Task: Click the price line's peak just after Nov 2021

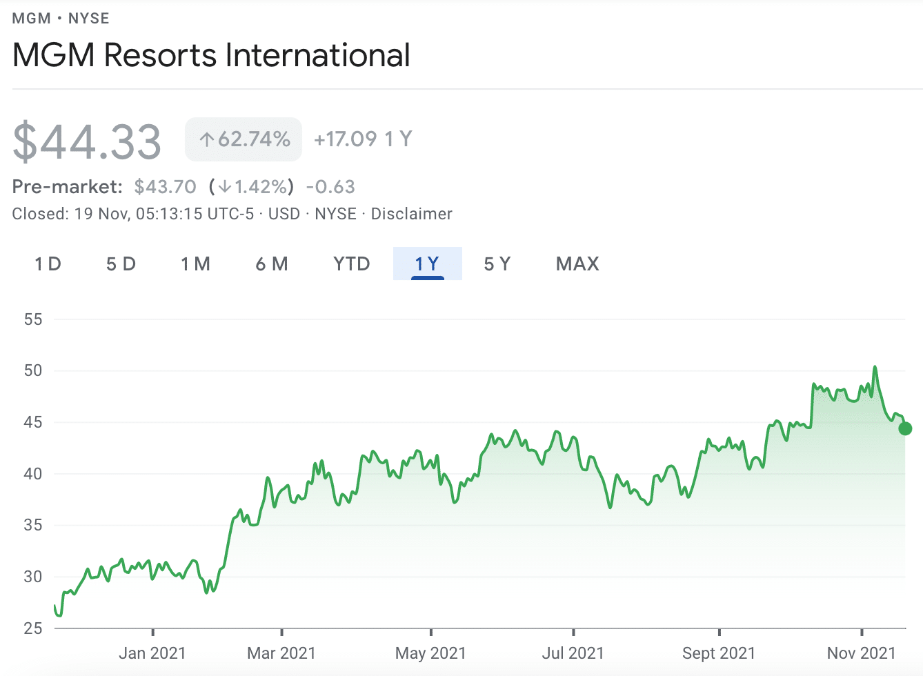Action: pos(875,367)
